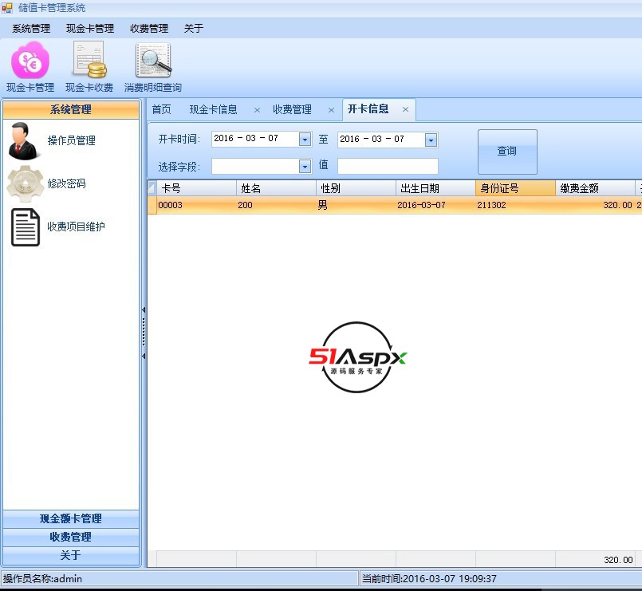Click the 操作员管理 label
The height and width of the screenshot is (591, 642).
72,140
